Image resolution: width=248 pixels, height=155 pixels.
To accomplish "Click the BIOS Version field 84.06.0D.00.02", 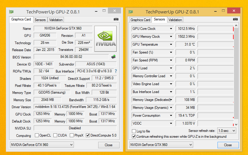I will coord(71,57).
